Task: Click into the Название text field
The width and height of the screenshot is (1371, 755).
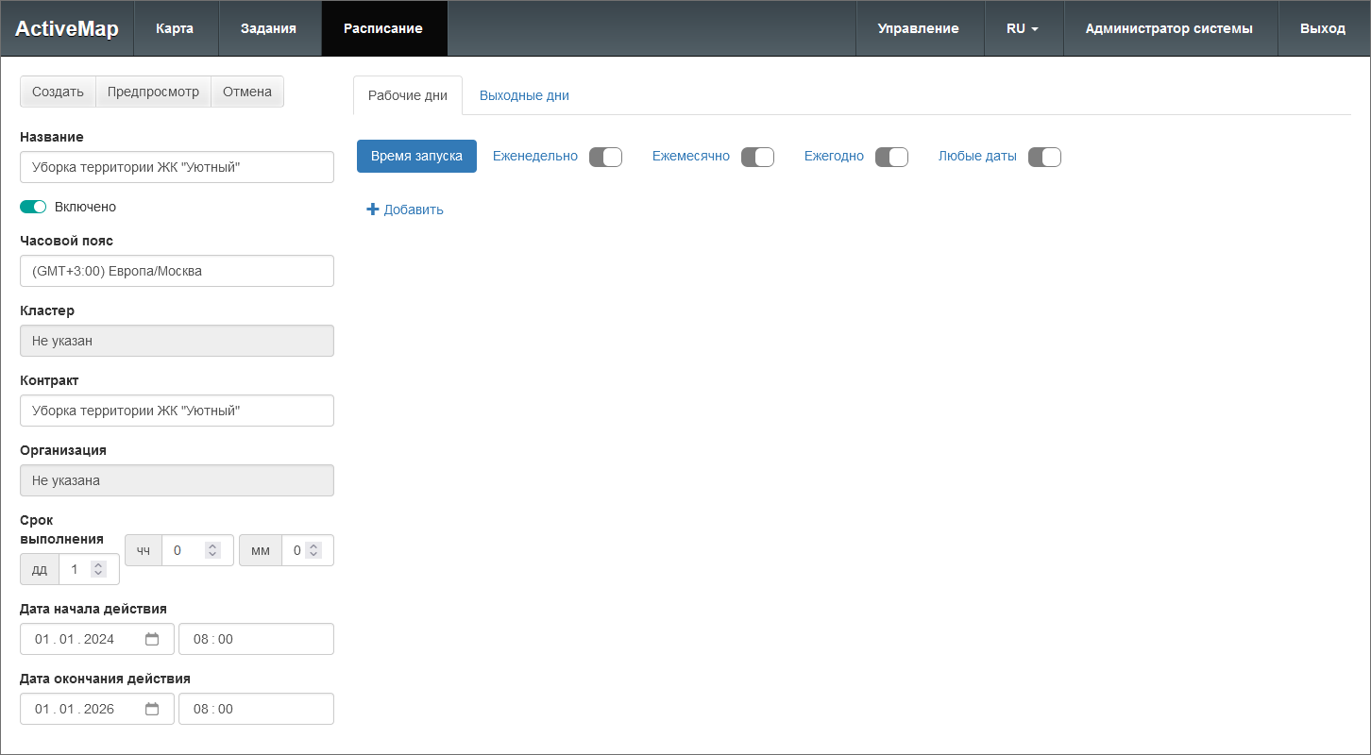Action: click(x=177, y=167)
